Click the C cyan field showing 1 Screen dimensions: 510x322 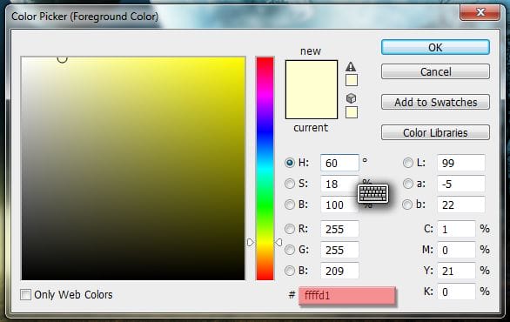[456, 229]
